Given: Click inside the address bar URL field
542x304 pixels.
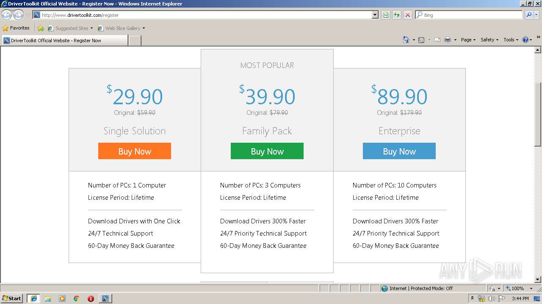Looking at the screenshot, I should point(205,15).
